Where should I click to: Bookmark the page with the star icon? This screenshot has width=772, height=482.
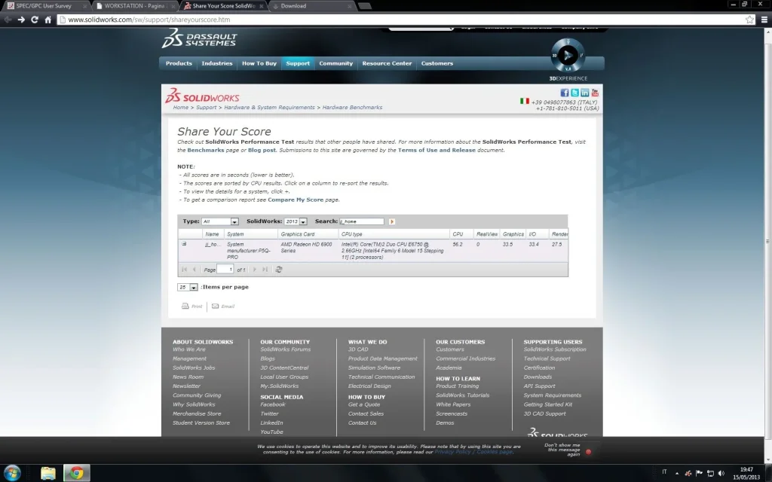pyautogui.click(x=749, y=20)
